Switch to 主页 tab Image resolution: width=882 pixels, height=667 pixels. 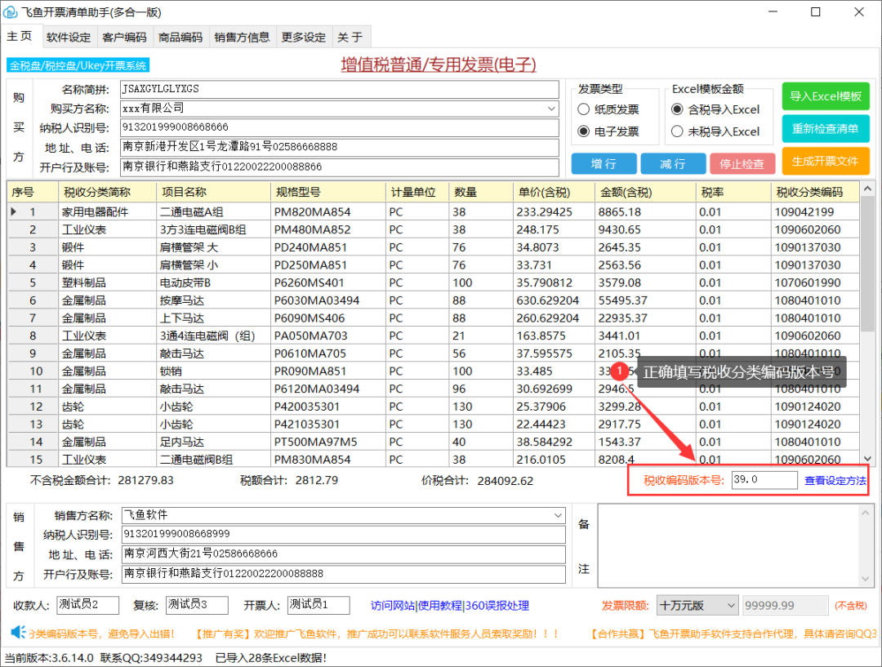click(x=20, y=37)
